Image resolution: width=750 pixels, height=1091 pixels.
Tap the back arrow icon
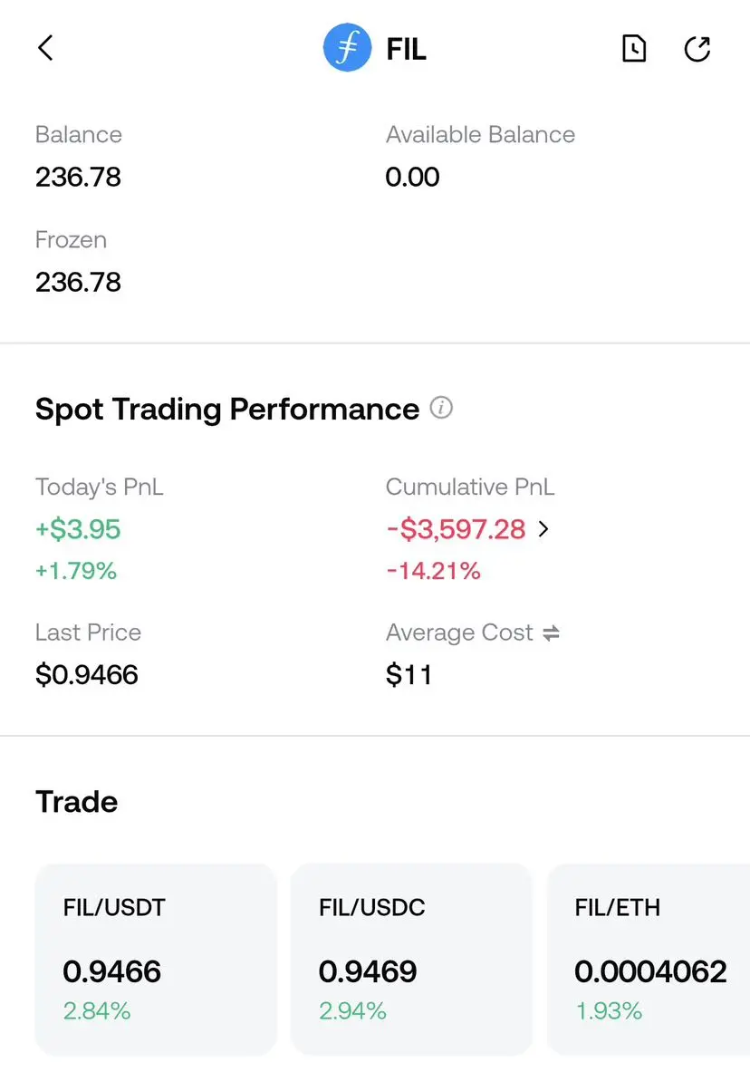(45, 48)
